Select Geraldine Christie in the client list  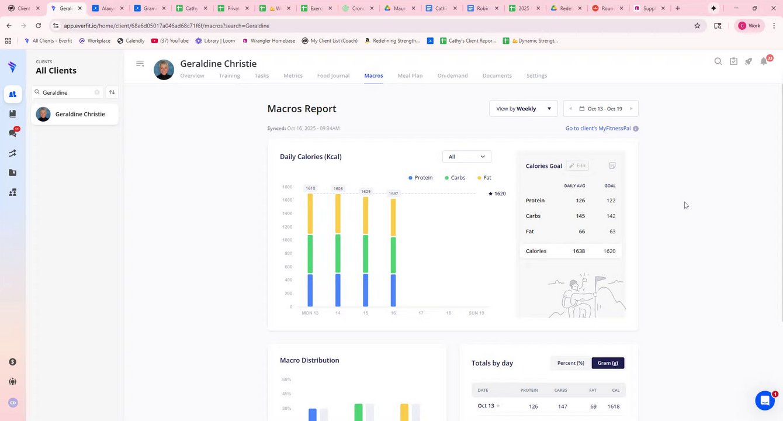[x=75, y=114]
